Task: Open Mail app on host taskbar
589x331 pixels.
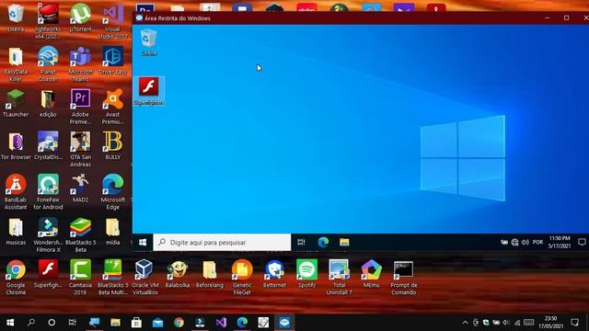Action: (x=157, y=323)
